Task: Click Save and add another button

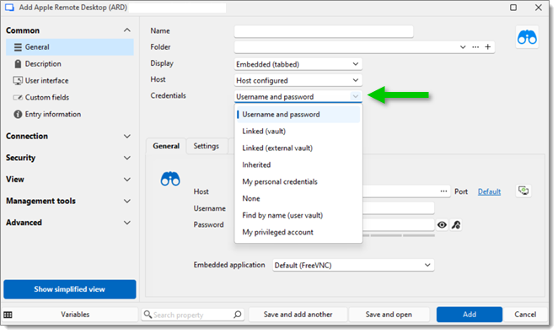Action: pos(298,315)
